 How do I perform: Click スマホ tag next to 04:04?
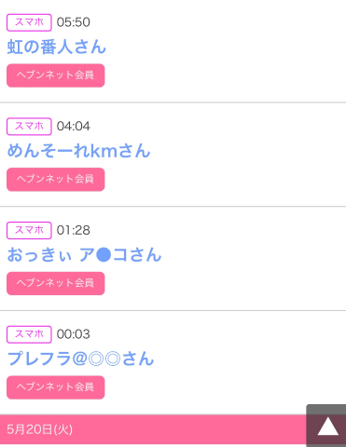pyautogui.click(x=29, y=127)
